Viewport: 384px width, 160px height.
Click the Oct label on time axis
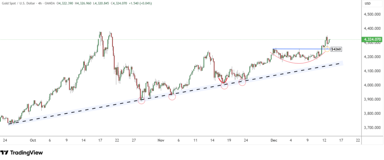pyautogui.click(x=33, y=140)
